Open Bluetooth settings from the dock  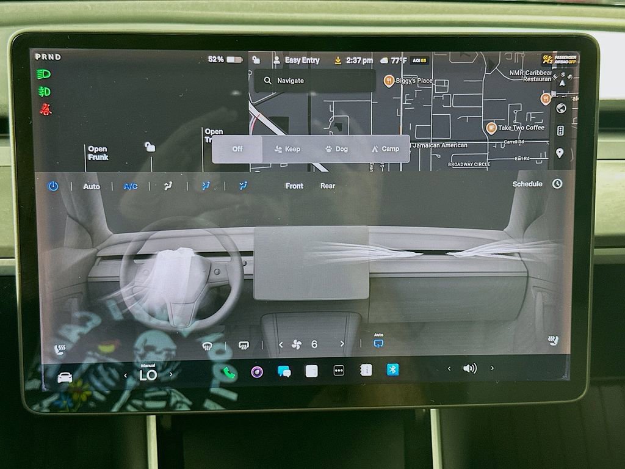(392, 369)
